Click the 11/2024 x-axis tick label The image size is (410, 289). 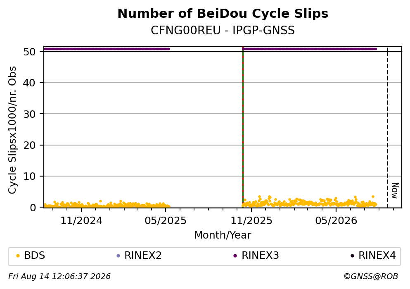[81, 221]
